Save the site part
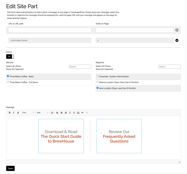This screenshot has width=187, height=174. coord(11,168)
